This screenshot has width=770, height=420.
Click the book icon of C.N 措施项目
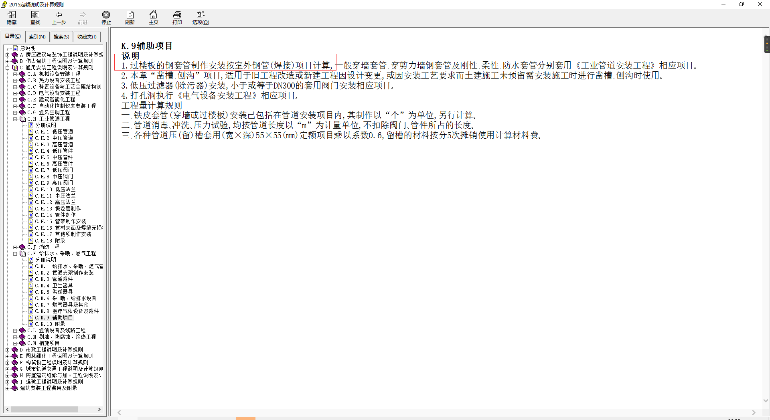pos(22,343)
